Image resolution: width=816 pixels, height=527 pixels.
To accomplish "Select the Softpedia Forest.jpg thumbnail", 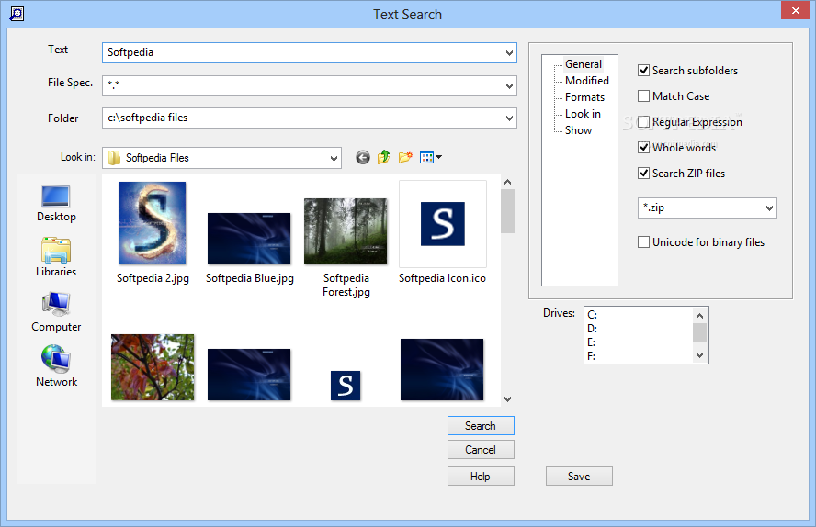I will 346,231.
